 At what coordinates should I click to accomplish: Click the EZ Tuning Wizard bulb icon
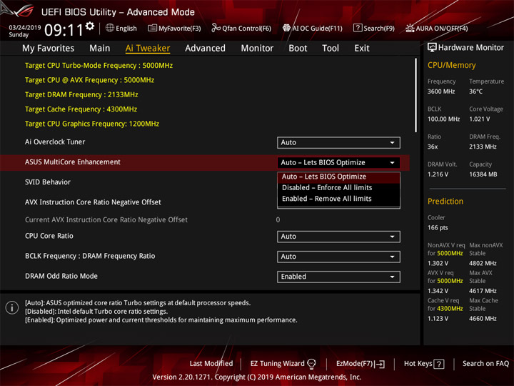pos(311,363)
